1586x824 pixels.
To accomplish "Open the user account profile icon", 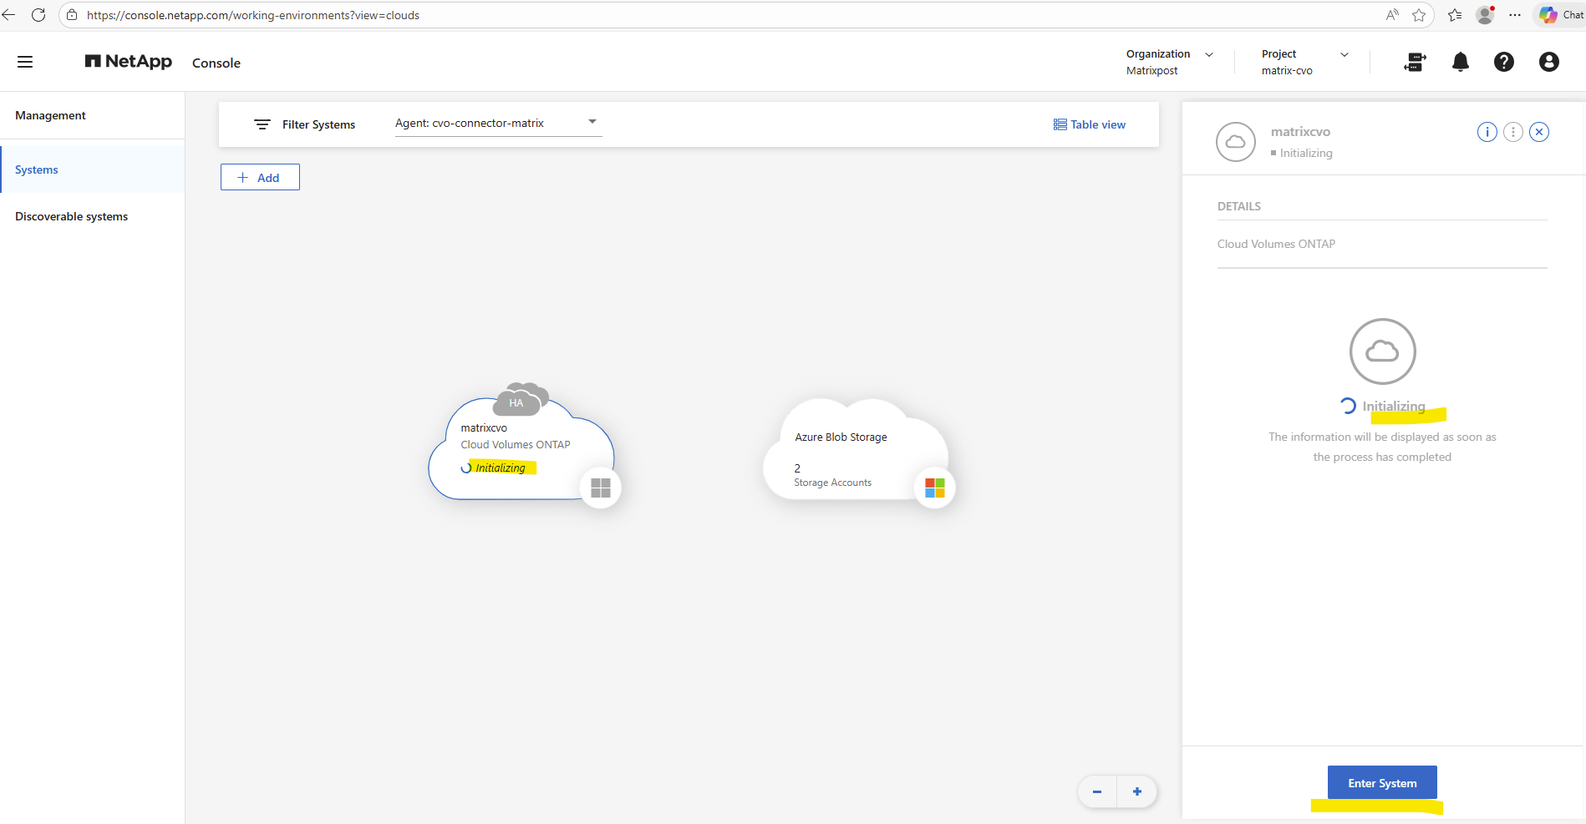I will [1548, 62].
